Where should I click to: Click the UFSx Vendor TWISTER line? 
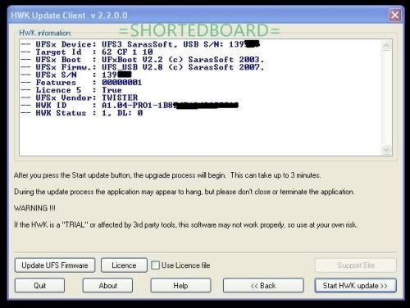tap(80, 97)
